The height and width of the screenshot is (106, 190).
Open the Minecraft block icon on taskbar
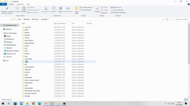click(64, 103)
